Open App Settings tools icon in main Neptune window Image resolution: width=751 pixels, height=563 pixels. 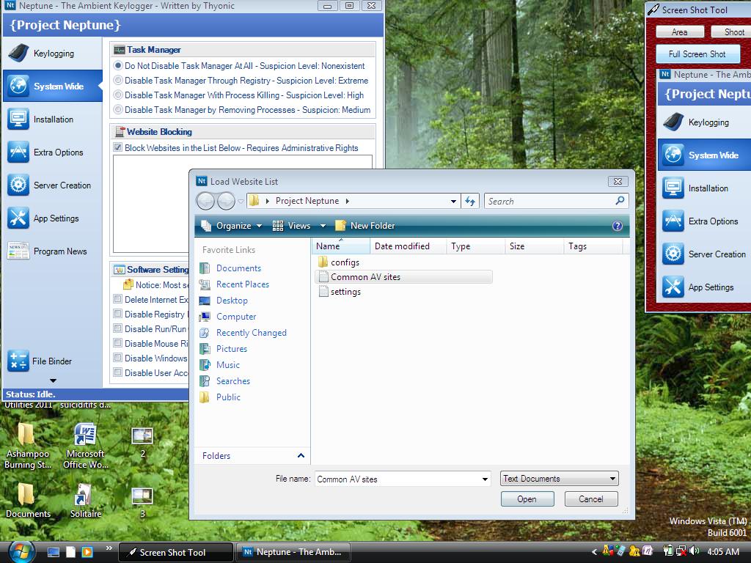[x=18, y=218]
